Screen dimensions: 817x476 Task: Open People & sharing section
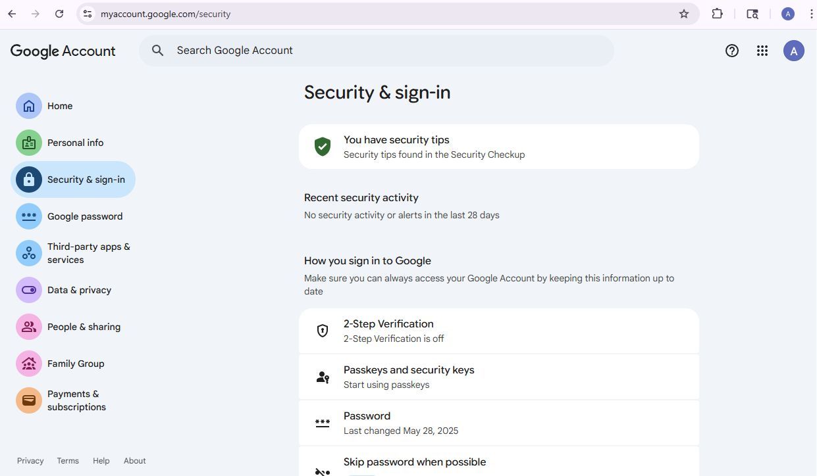pyautogui.click(x=73, y=327)
